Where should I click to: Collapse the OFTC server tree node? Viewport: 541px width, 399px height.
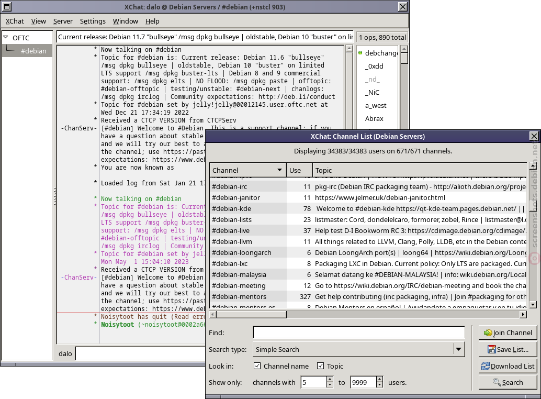click(x=6, y=37)
